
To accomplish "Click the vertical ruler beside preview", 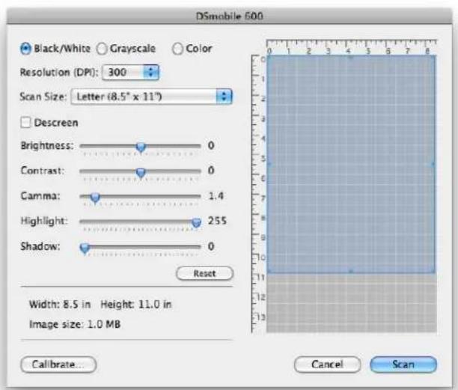I will pos(258,194).
